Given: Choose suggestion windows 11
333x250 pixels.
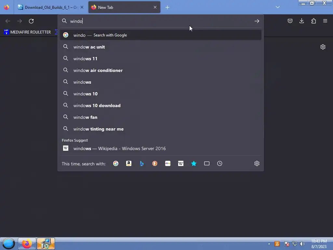Looking at the screenshot, I should (161, 59).
